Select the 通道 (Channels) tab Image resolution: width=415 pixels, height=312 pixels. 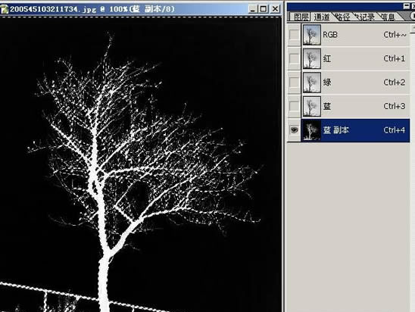322,17
